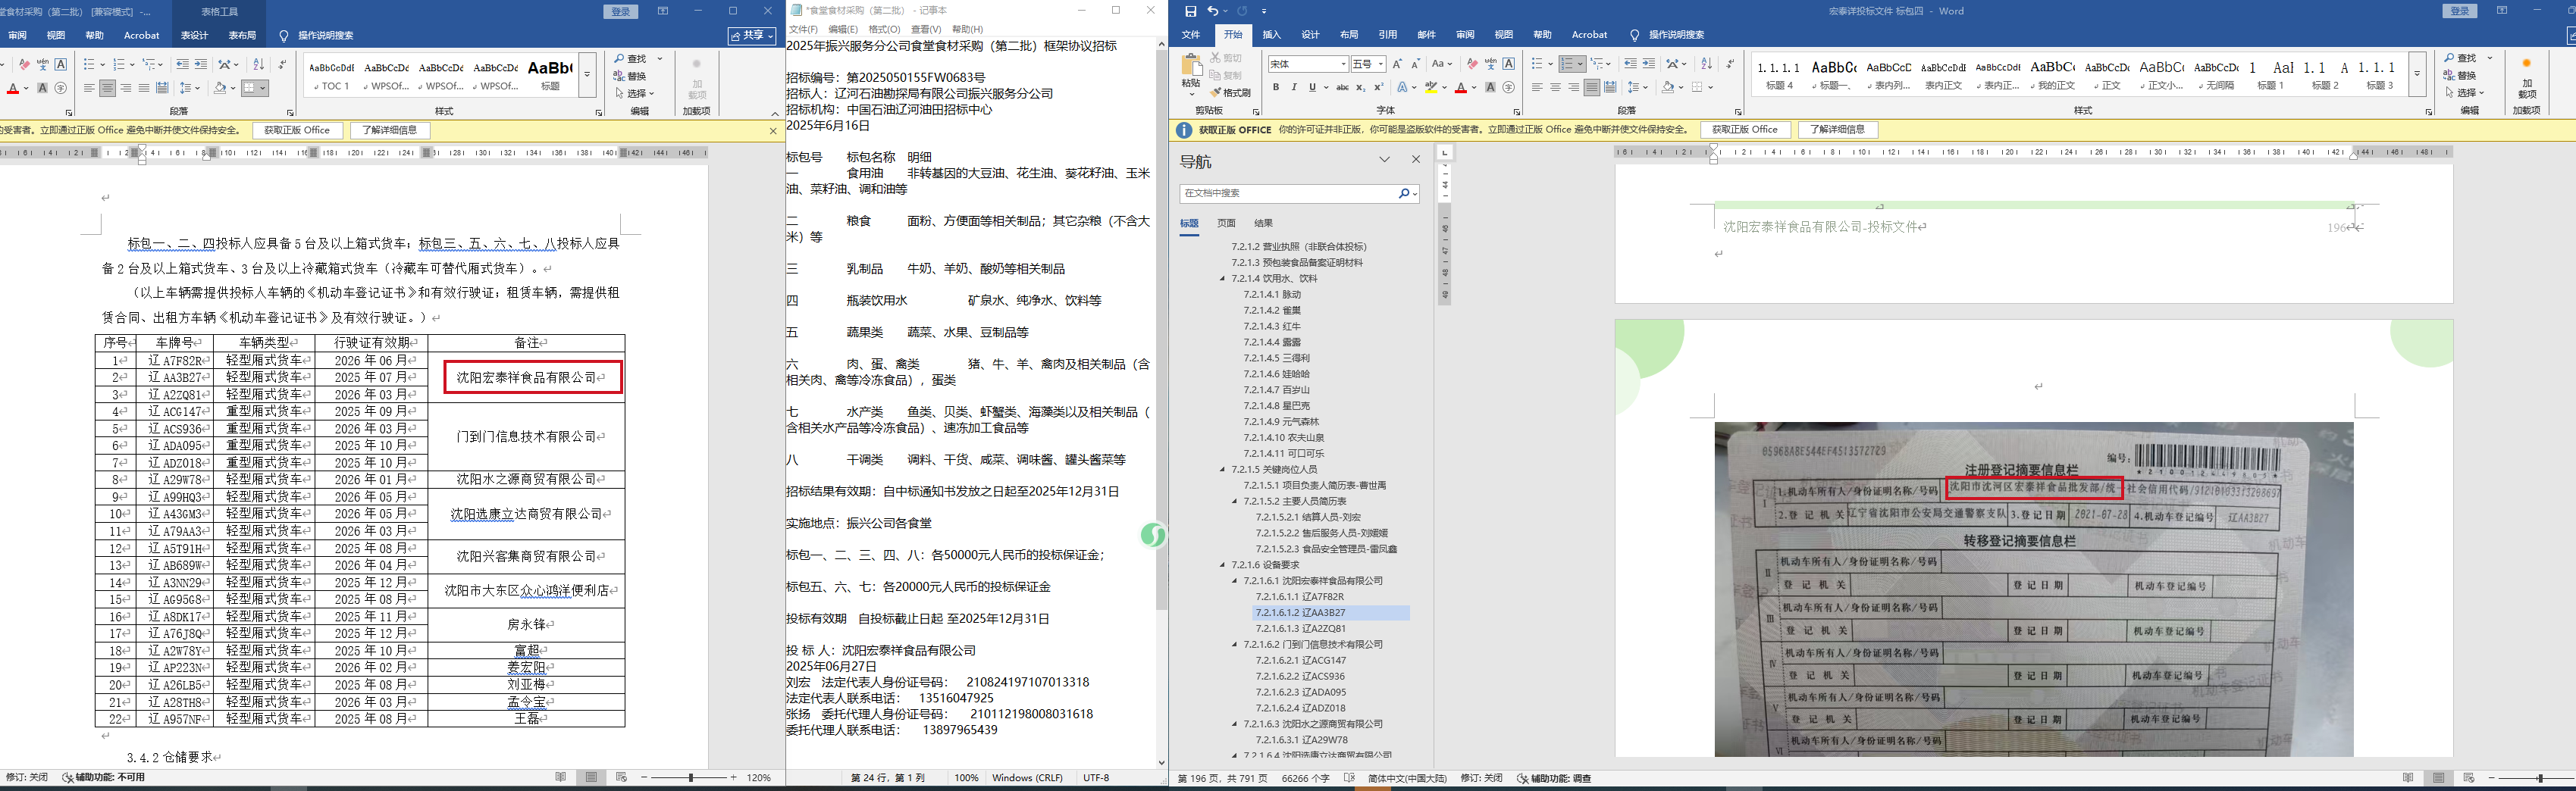Click the text effects (A) icon in right Word

(x=1405, y=88)
